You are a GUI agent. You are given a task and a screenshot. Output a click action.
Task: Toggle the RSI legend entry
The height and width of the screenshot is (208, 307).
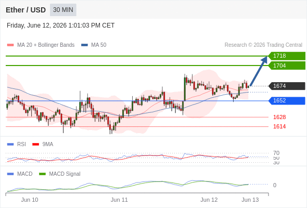coord(17,145)
